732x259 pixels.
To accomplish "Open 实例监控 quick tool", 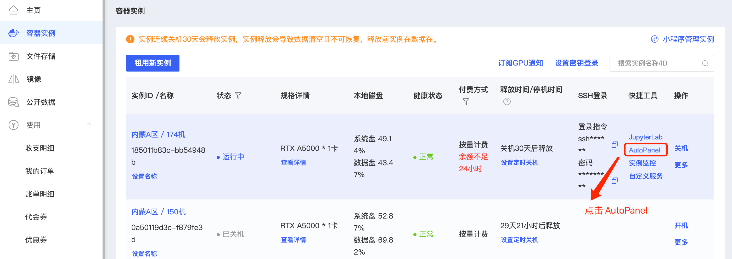I will (642, 163).
